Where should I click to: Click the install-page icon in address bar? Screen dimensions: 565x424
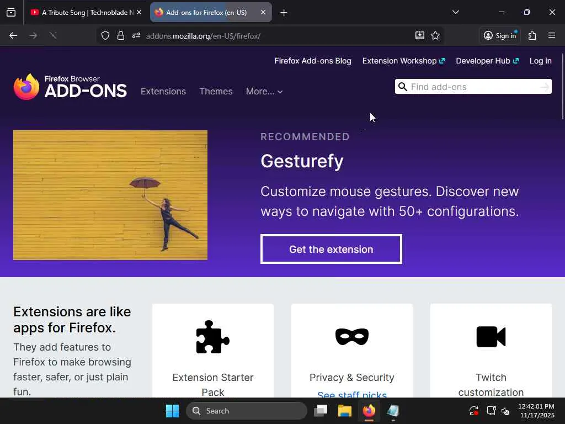420,35
